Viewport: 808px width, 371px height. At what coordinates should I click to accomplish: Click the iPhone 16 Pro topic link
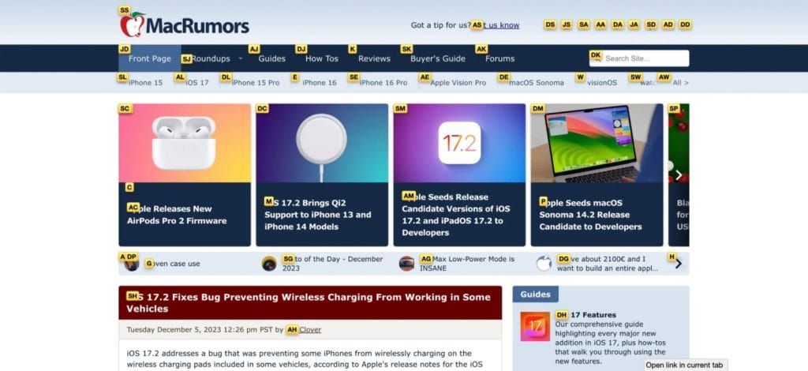[x=383, y=82]
